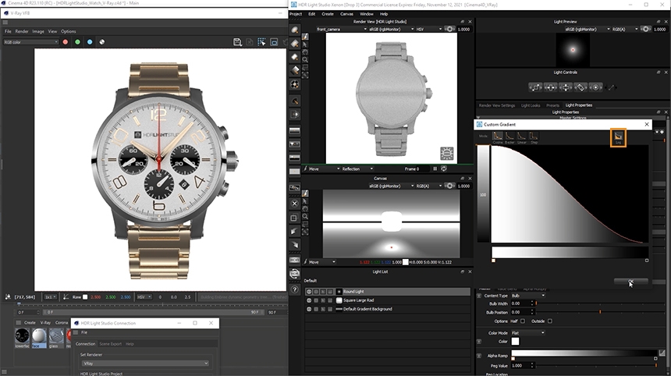Open the Reflection mode dropdown
Viewport: 671px width, 376px height.
(x=357, y=169)
